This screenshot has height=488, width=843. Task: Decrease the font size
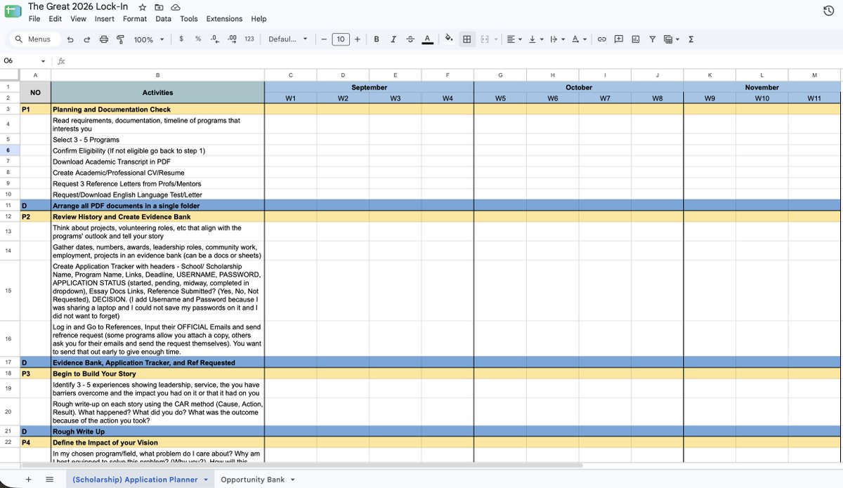(x=324, y=39)
